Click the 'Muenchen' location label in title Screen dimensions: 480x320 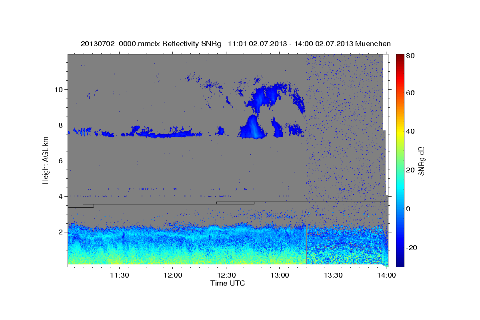pos(373,44)
